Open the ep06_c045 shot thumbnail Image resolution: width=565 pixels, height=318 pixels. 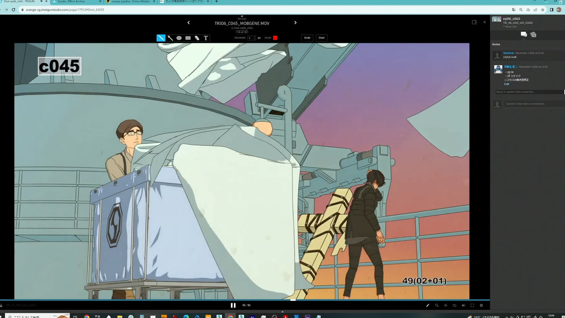point(496,19)
